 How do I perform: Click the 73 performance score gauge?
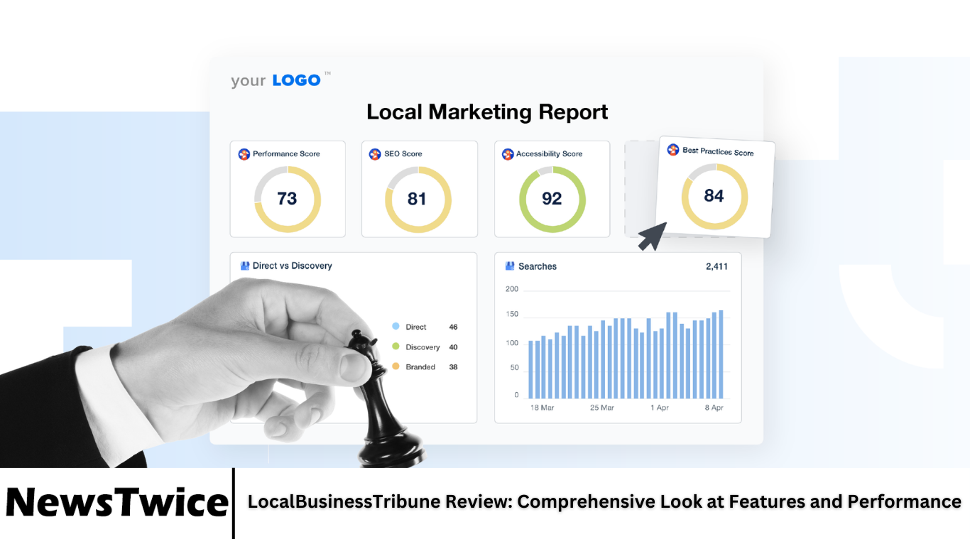(288, 199)
